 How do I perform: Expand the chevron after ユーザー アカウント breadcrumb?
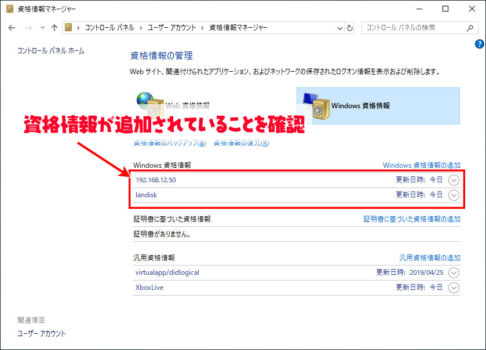point(202,28)
